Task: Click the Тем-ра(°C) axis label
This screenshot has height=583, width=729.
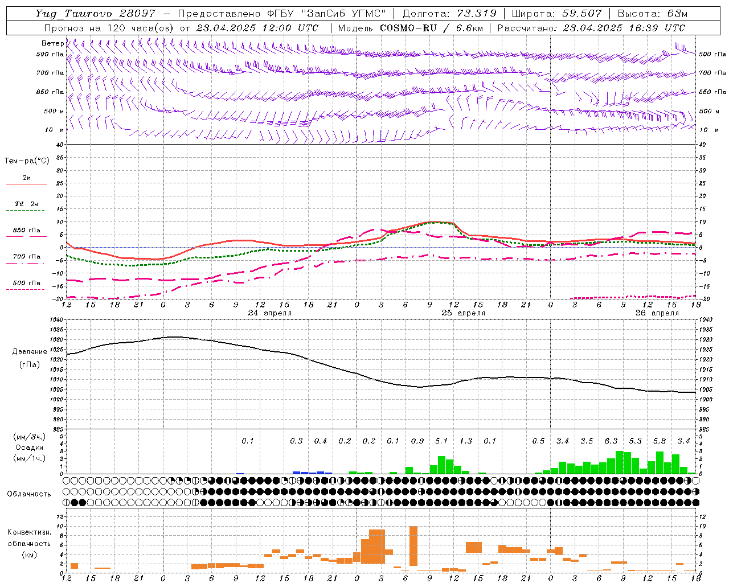Action: coord(27,161)
